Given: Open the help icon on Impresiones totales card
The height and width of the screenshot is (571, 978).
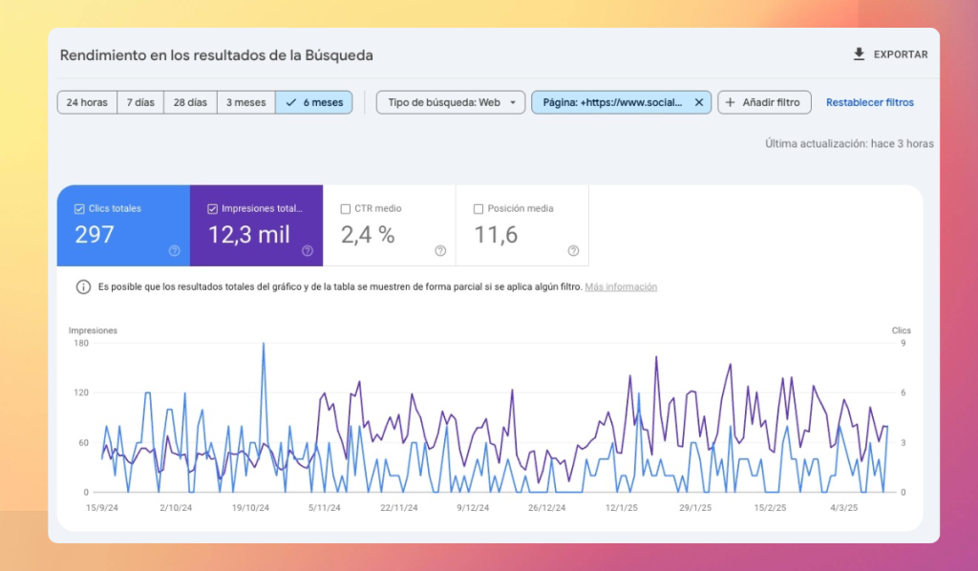Looking at the screenshot, I should (x=307, y=249).
